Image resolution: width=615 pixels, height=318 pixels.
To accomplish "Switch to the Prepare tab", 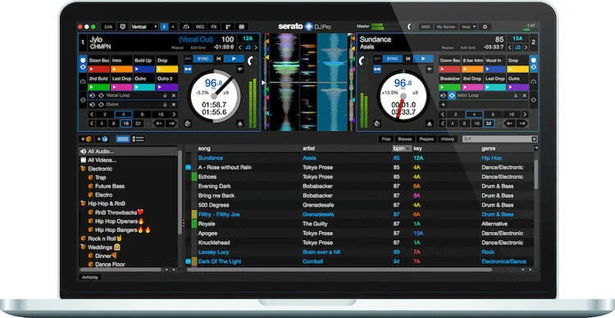I will click(426, 139).
